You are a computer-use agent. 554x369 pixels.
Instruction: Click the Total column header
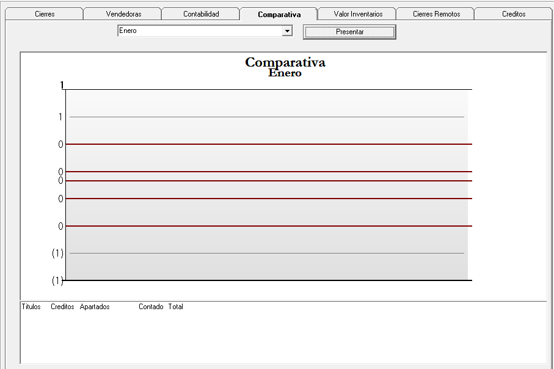click(x=176, y=307)
